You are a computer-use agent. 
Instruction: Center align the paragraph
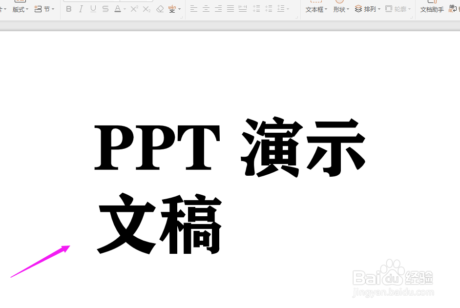tap(207, 8)
